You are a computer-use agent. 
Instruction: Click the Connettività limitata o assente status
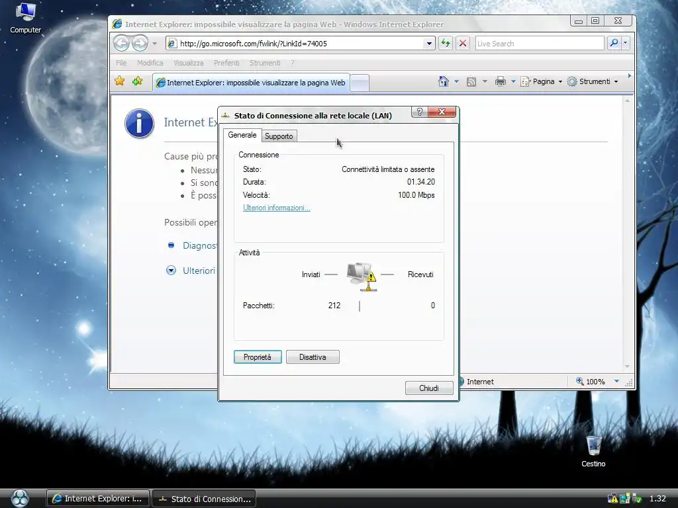tap(388, 169)
